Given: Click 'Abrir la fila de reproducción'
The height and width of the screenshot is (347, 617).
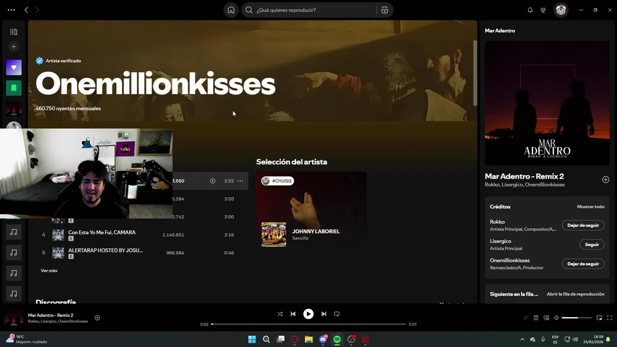Looking at the screenshot, I should pyautogui.click(x=575, y=294).
